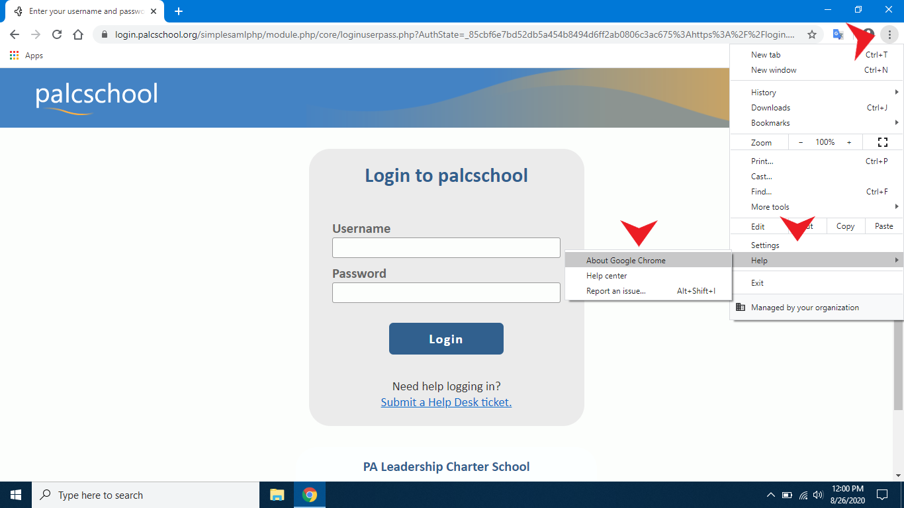This screenshot has width=904, height=508.
Task: Click the zoom out minus button
Action: pyautogui.click(x=801, y=142)
